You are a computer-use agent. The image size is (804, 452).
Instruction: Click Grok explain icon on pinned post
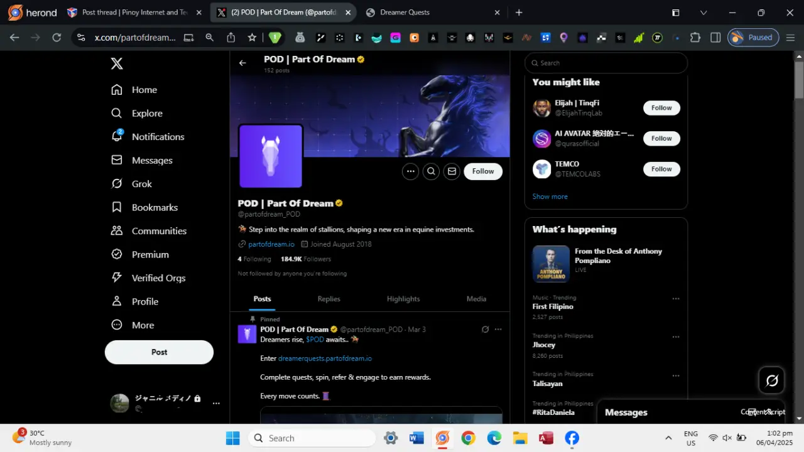485,330
